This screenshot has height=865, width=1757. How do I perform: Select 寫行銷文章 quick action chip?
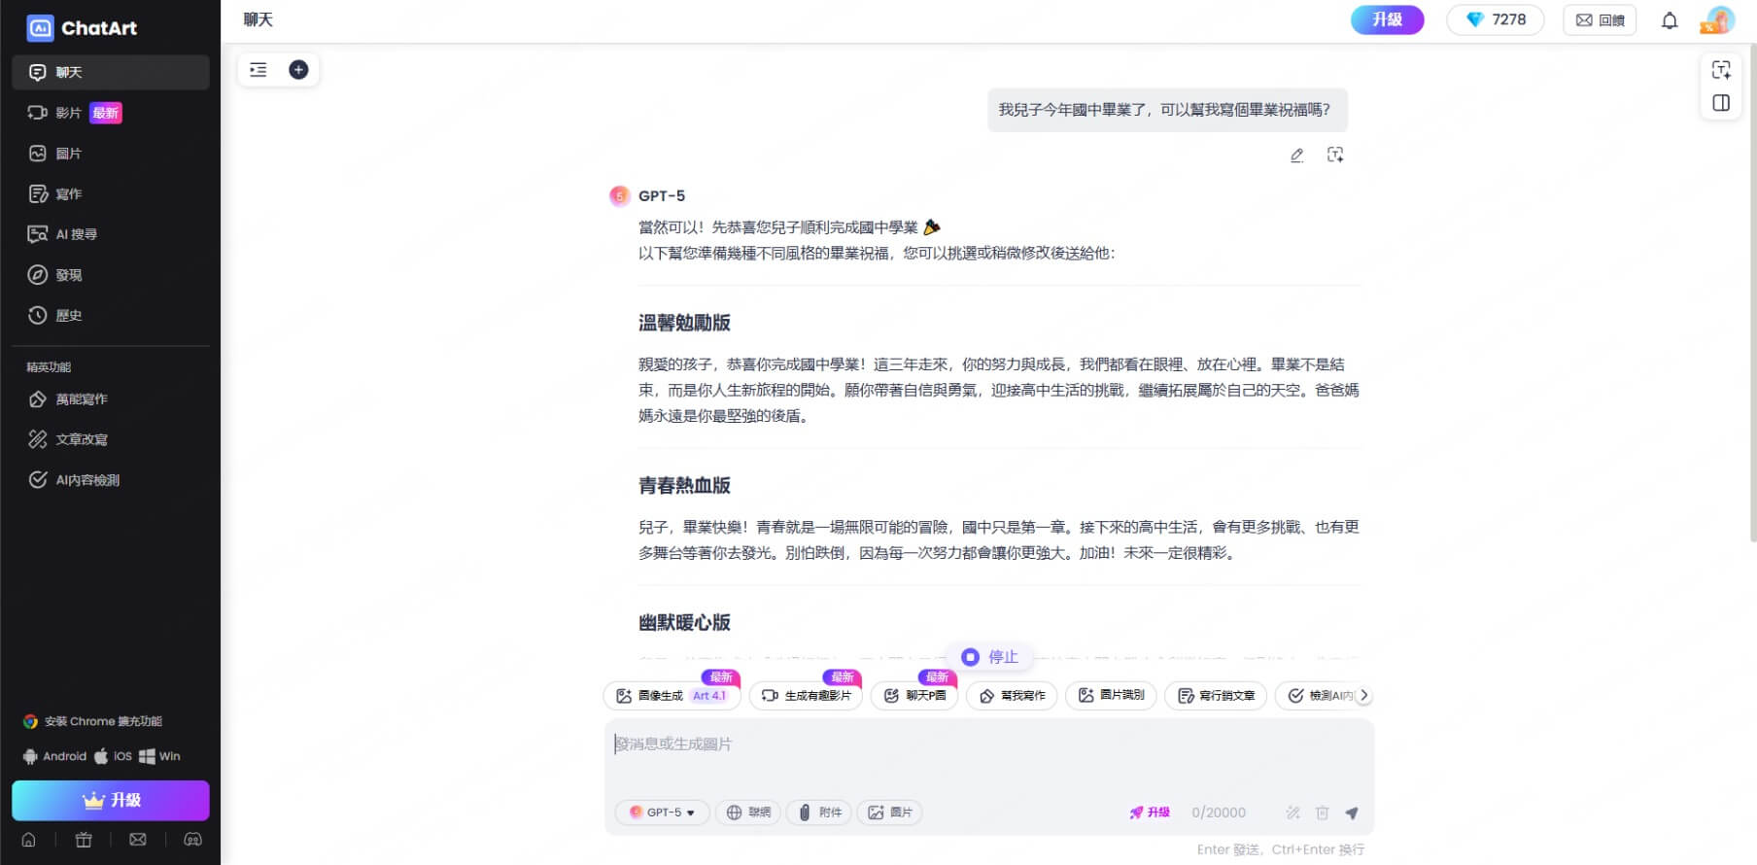pyautogui.click(x=1216, y=696)
